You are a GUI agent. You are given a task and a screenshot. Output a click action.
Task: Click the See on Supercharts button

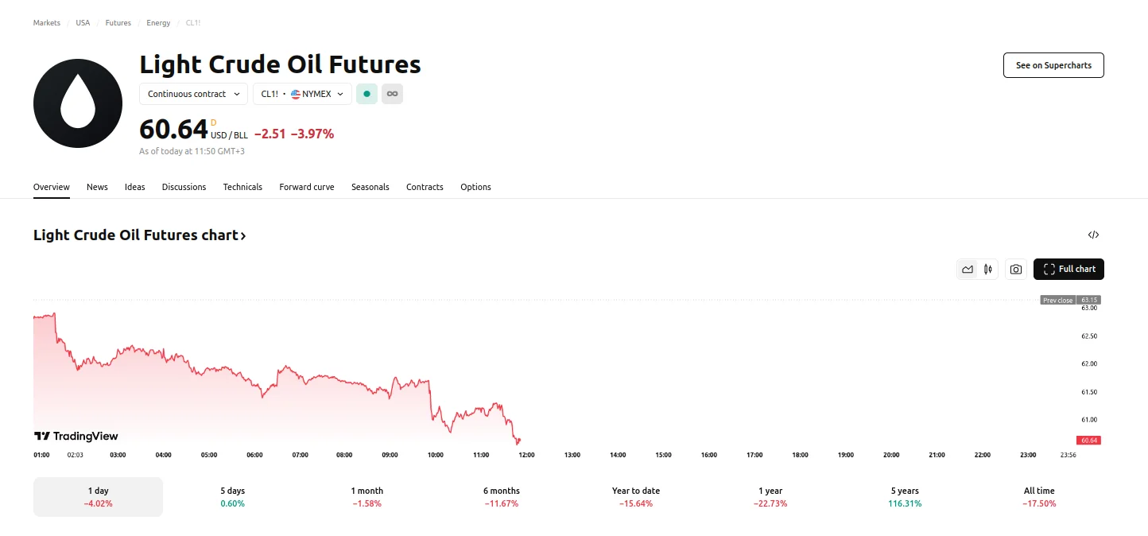click(1053, 65)
